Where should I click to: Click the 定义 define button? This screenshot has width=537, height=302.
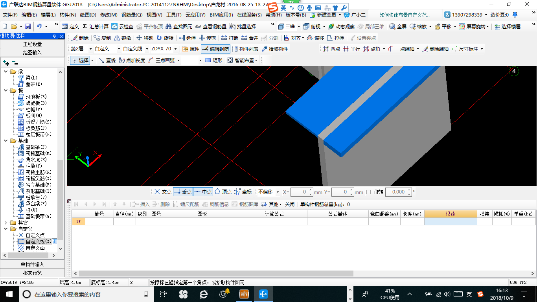pos(70,26)
